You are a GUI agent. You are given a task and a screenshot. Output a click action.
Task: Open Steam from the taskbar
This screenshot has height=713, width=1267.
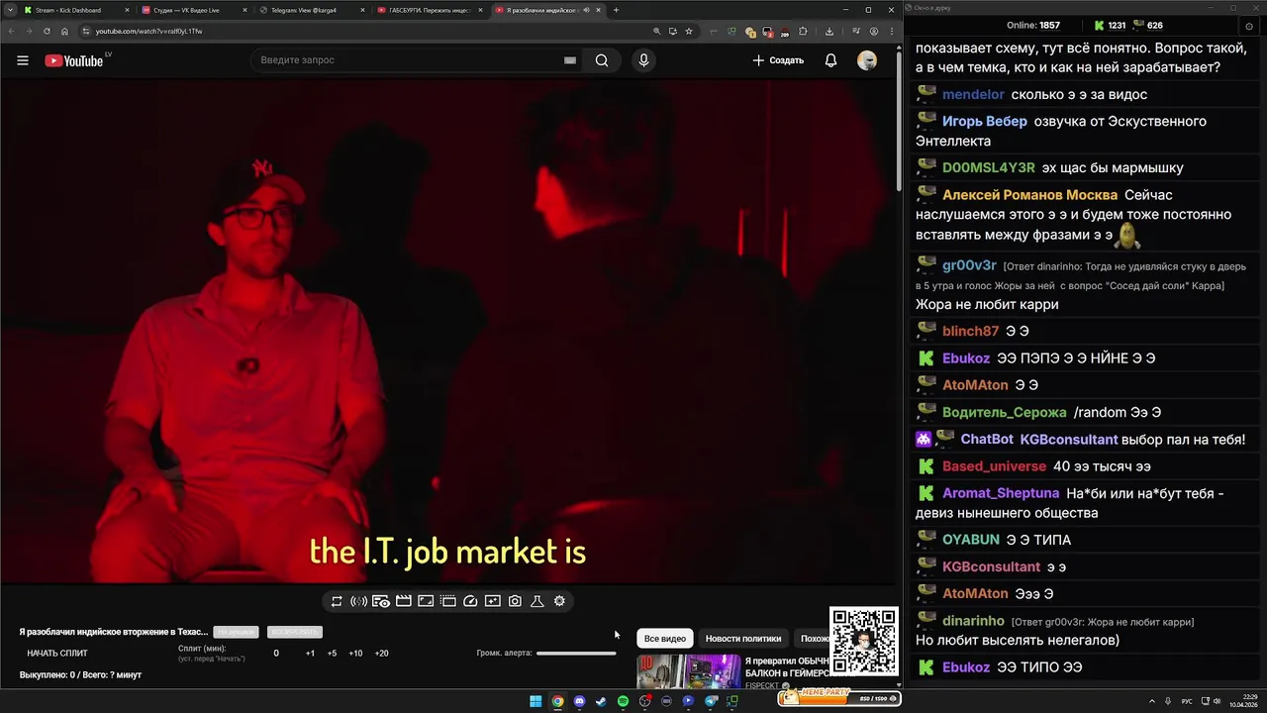coord(601,701)
